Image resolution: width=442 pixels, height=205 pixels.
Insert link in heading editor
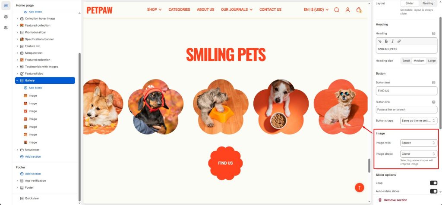(399, 41)
